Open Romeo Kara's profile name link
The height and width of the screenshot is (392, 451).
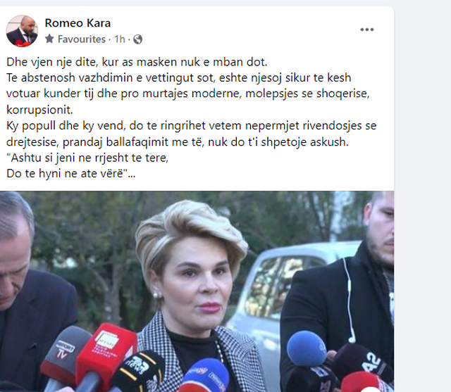(78, 23)
